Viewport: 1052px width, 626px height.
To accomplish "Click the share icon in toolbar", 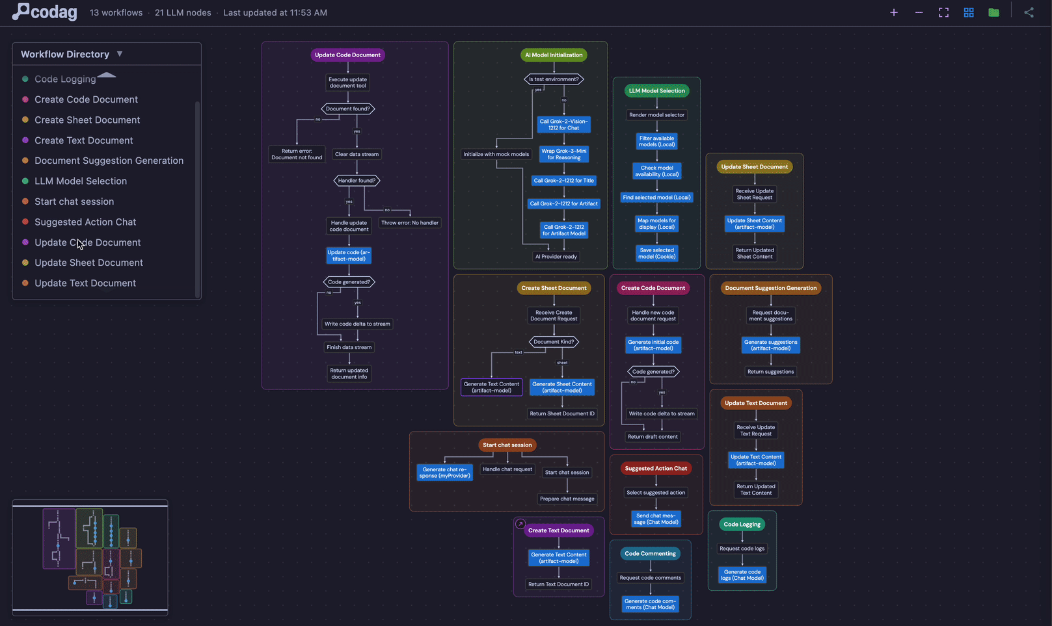I will (x=1029, y=12).
